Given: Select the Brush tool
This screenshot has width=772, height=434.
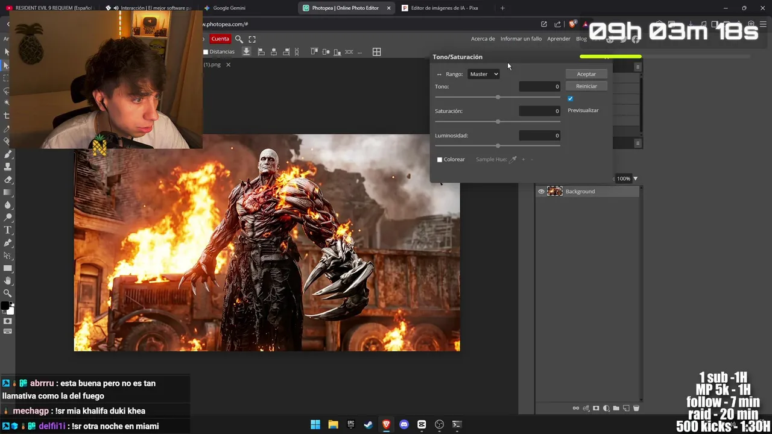Looking at the screenshot, I should (x=7, y=154).
